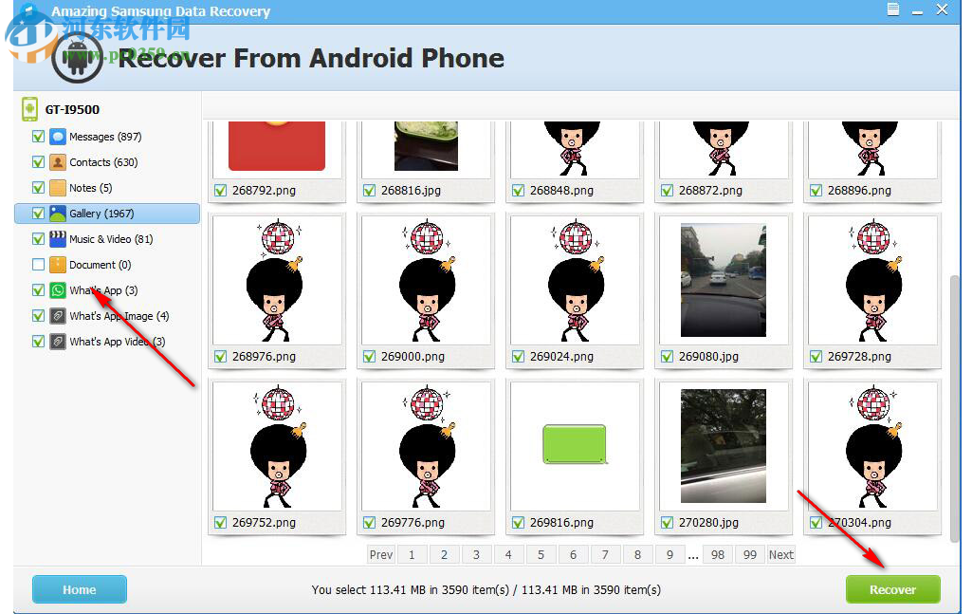Click the Home button
The height and width of the screenshot is (614, 972).
[x=80, y=590]
